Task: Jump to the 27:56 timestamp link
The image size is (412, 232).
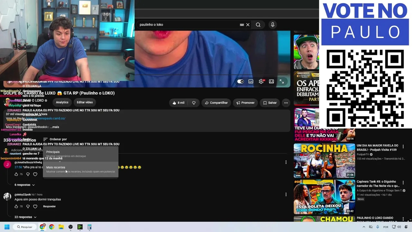Action: click(18, 167)
